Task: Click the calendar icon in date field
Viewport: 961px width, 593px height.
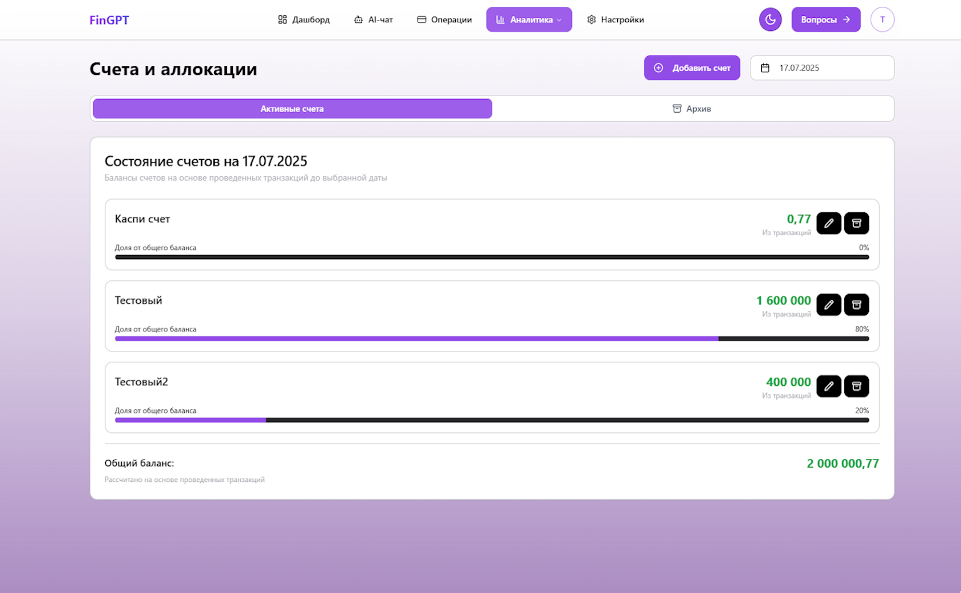Action: point(765,68)
